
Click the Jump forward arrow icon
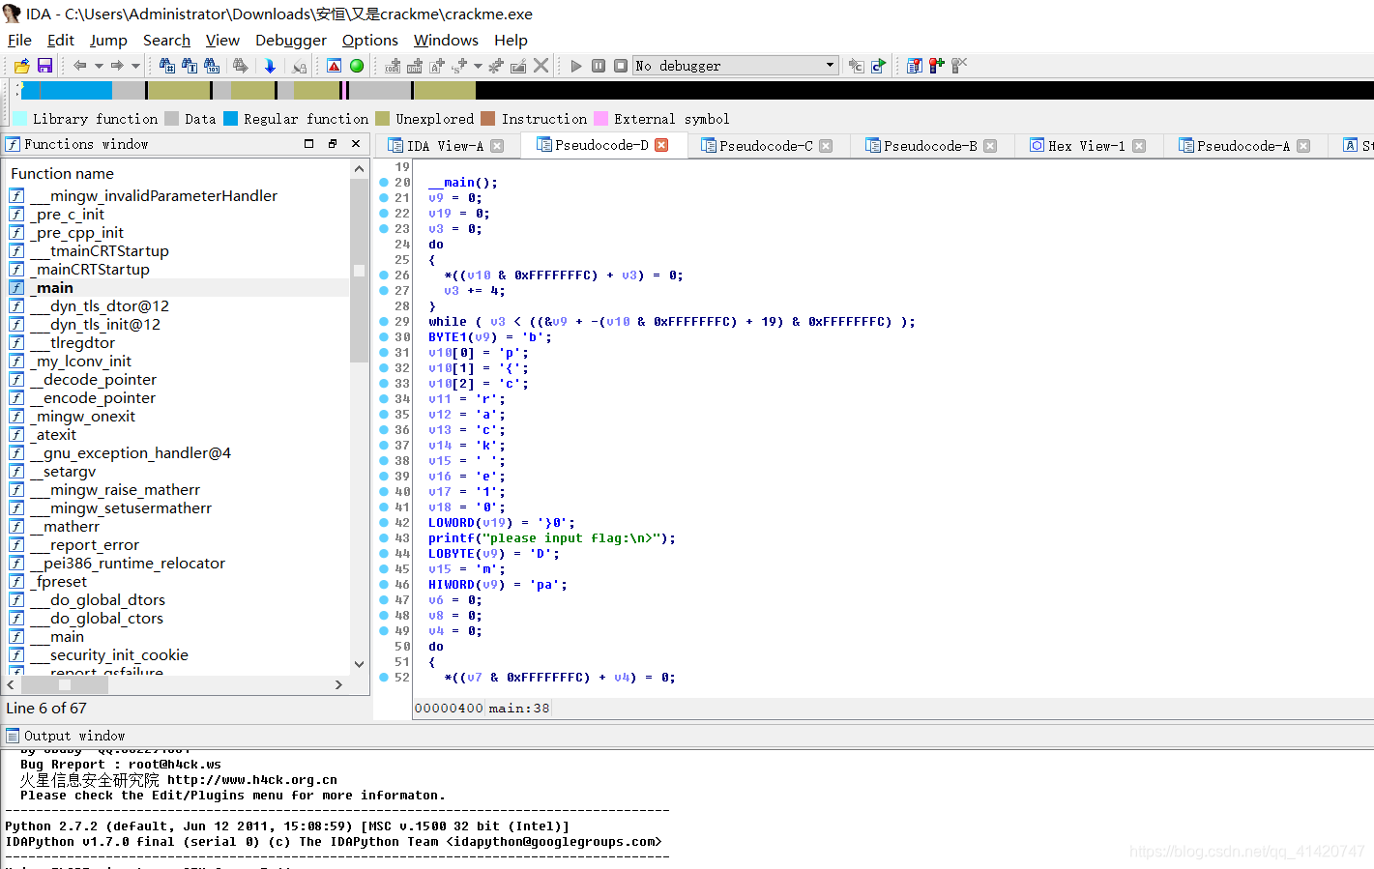117,66
